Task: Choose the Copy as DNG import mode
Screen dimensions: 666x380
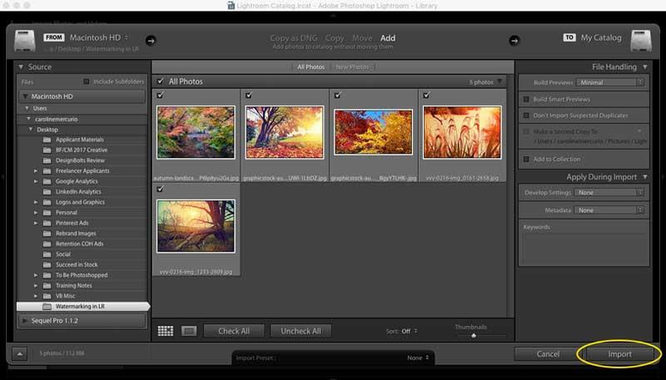Action: point(294,38)
